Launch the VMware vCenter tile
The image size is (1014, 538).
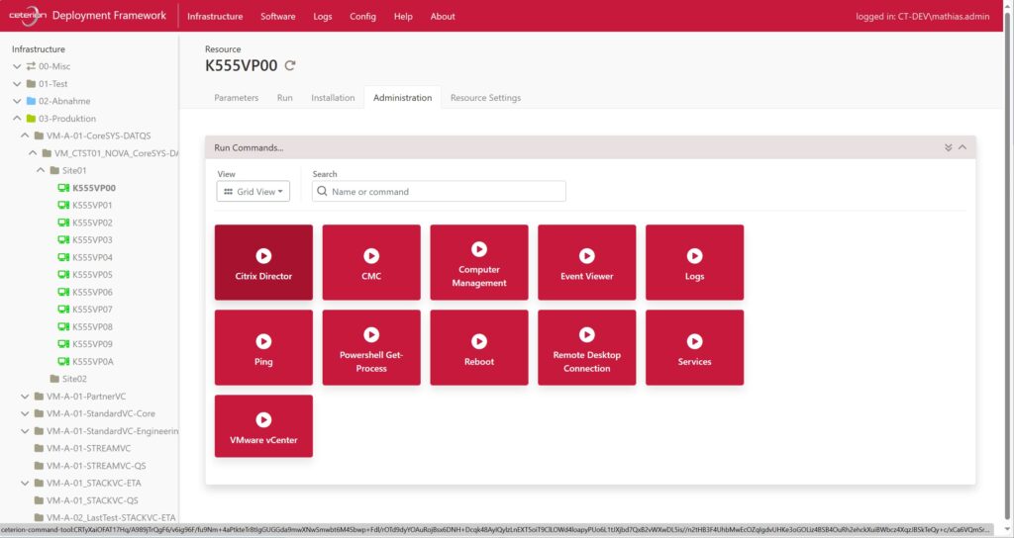[x=263, y=426]
